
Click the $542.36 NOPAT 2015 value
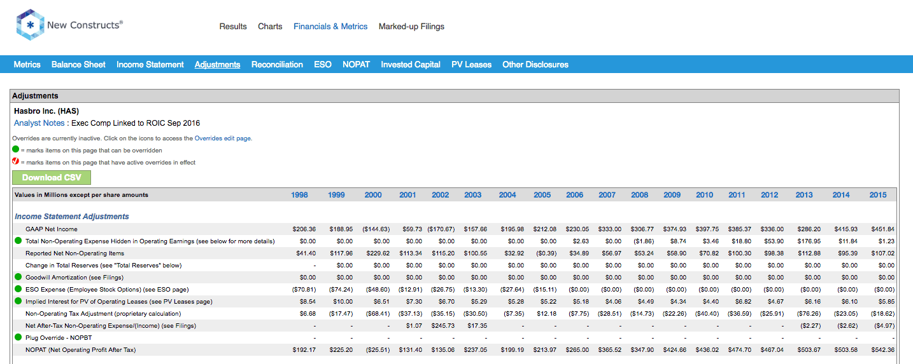point(882,350)
